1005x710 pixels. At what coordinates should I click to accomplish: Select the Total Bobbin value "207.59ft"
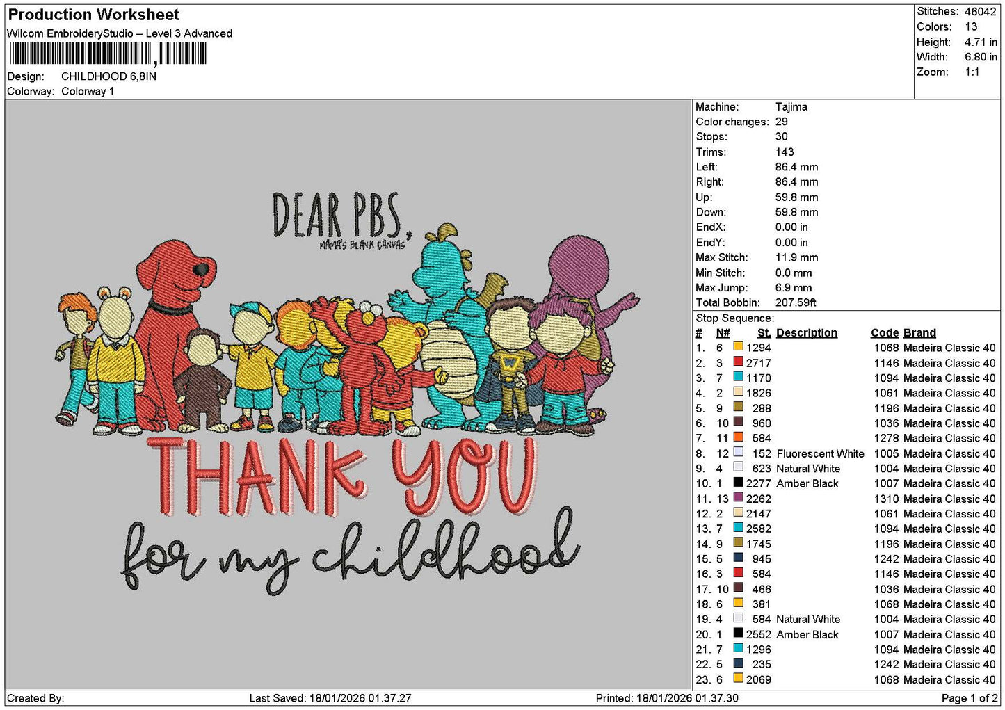pyautogui.click(x=796, y=303)
